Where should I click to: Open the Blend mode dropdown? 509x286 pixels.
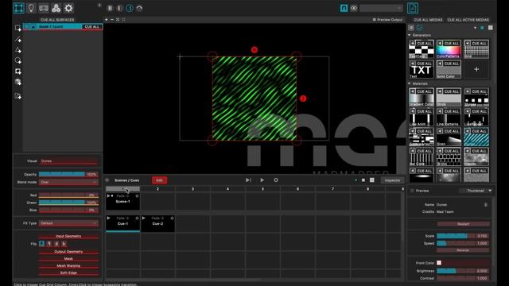tap(68, 182)
